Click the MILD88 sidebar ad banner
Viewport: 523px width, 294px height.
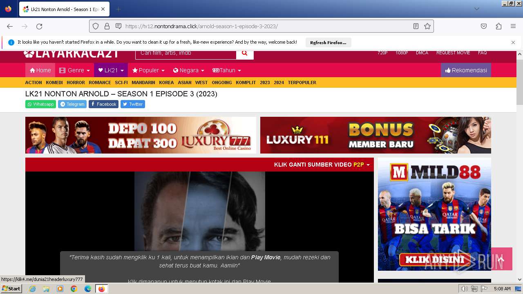[x=434, y=214]
